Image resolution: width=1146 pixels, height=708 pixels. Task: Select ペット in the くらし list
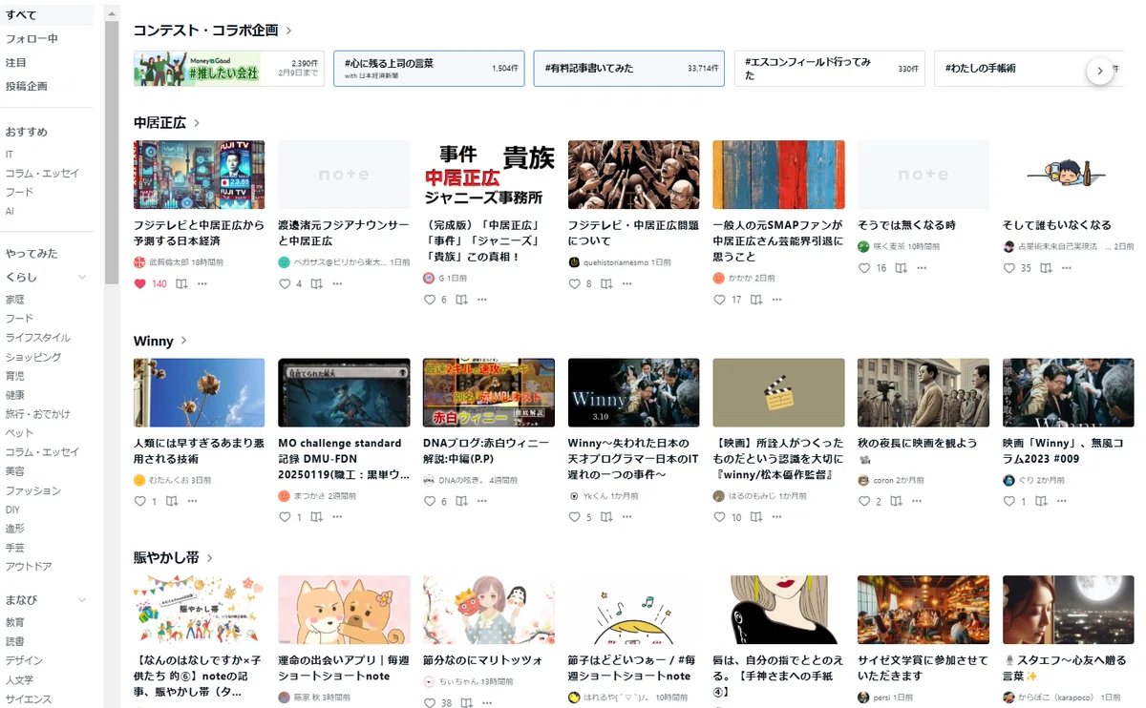pos(19,433)
